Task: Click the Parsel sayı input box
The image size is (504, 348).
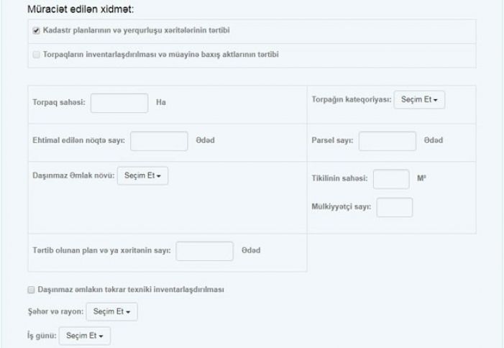Action: click(x=387, y=141)
